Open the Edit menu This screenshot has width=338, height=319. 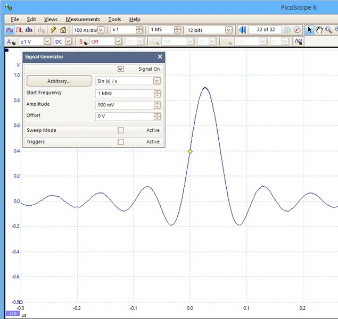(x=31, y=19)
